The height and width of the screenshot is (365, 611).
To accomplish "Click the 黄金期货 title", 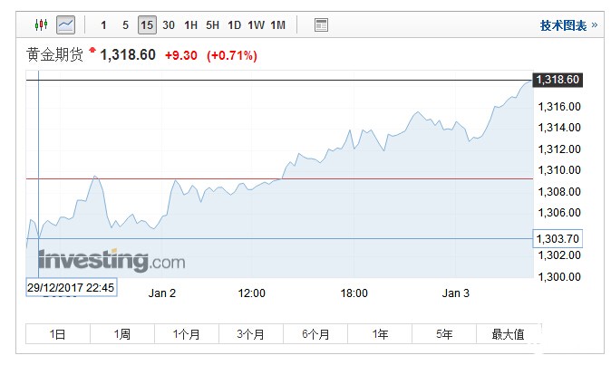I will point(54,55).
